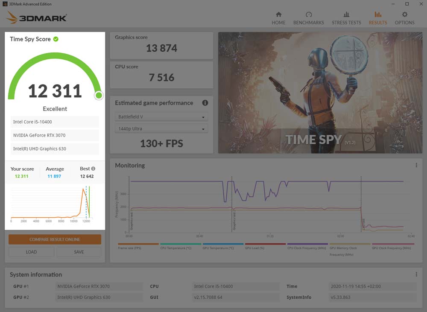
Task: Open the 1440p Ultra preset dropdown
Action: tap(161, 128)
